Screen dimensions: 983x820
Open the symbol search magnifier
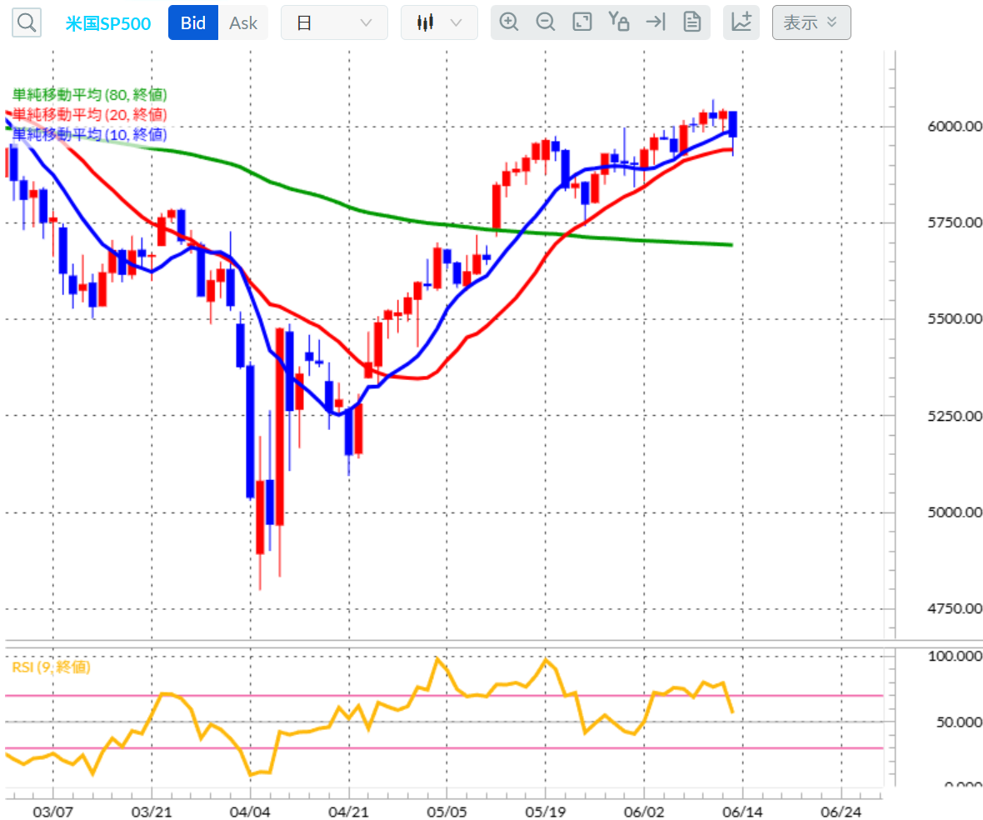27,22
